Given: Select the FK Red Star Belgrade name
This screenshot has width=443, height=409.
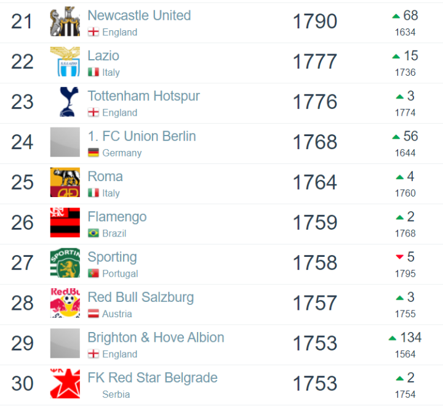Looking at the screenshot, I should click(x=153, y=378).
